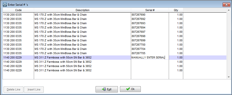Click the Code cell in the highlighted MS 311 row
Image resolution: width=232 pixels, height=95 pixels.
(x=18, y=57)
